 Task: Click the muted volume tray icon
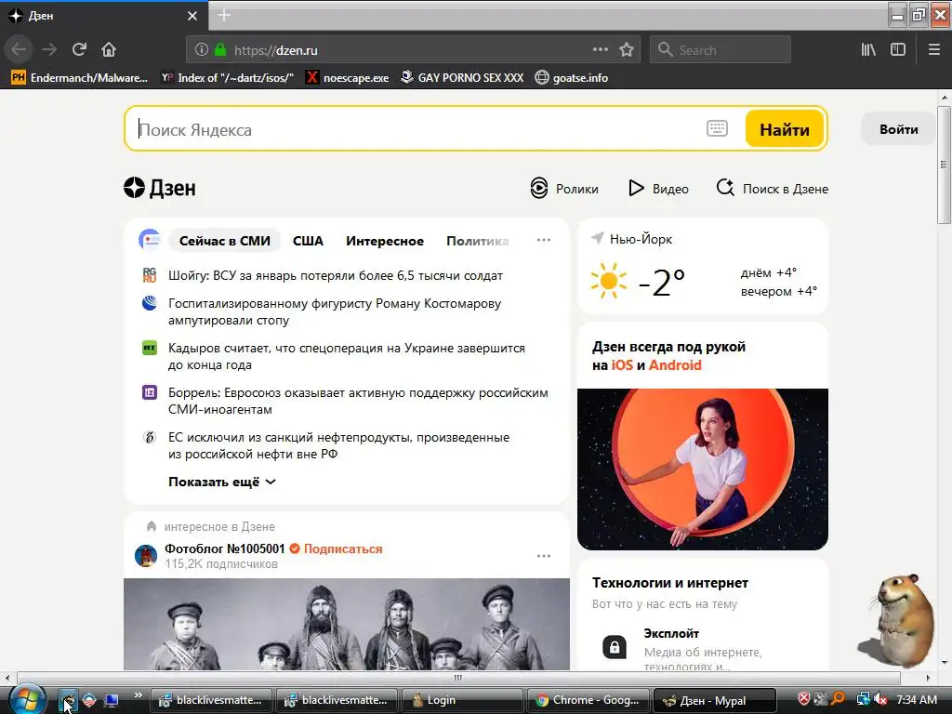pyautogui.click(x=880, y=699)
